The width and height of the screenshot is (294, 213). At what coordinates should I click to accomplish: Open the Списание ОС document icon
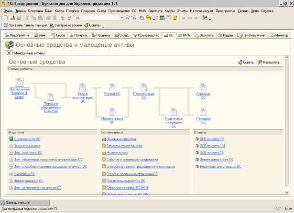pyautogui.click(x=203, y=87)
